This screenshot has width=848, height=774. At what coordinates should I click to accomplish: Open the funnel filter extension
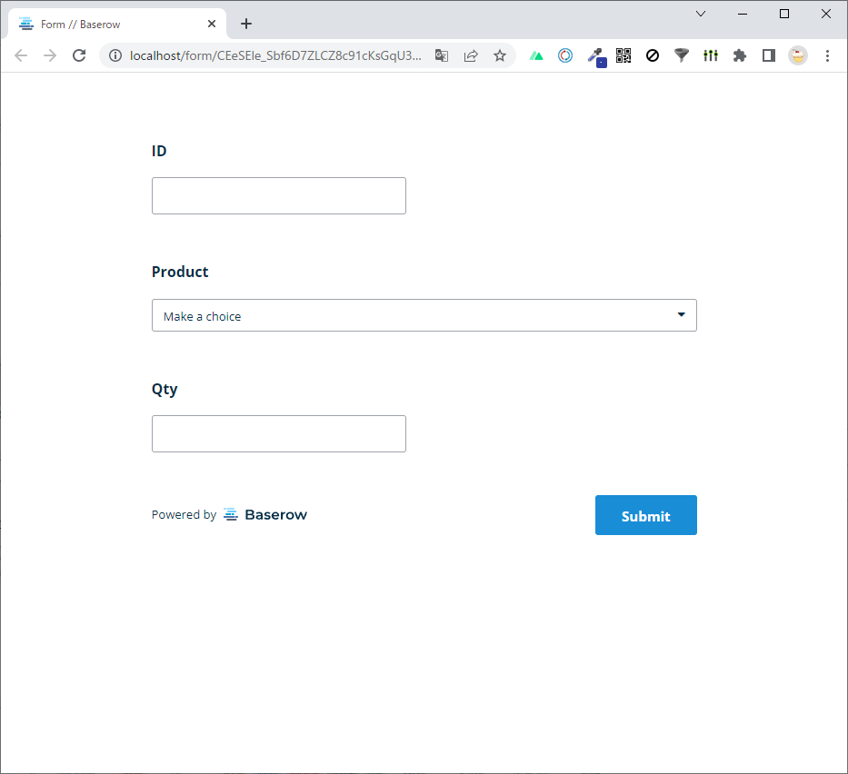point(682,55)
